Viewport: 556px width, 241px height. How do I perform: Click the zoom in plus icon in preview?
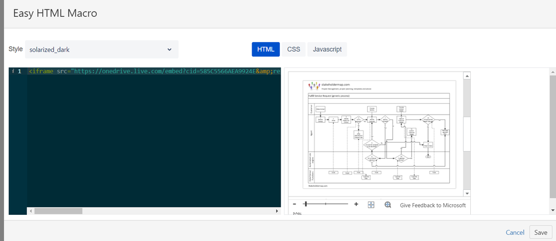point(356,204)
